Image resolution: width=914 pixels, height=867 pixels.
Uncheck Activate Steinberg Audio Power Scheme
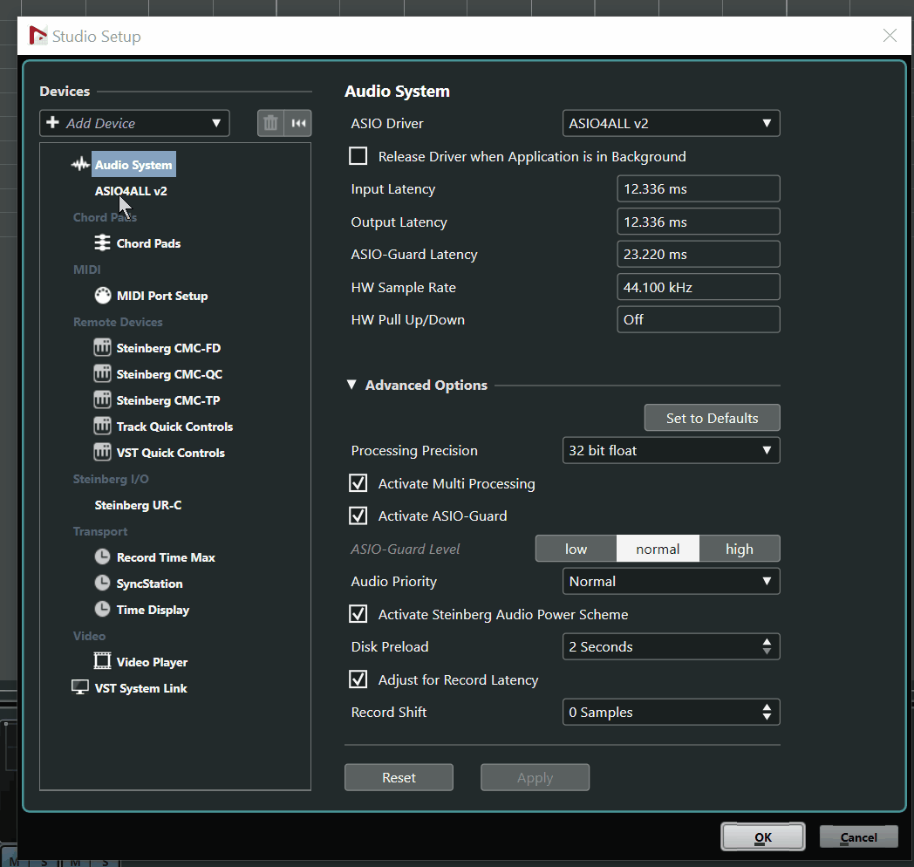358,614
